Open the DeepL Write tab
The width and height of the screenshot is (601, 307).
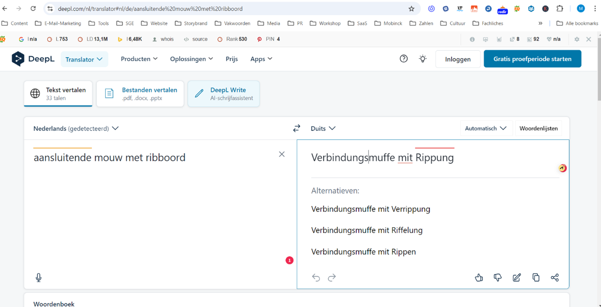tap(223, 94)
